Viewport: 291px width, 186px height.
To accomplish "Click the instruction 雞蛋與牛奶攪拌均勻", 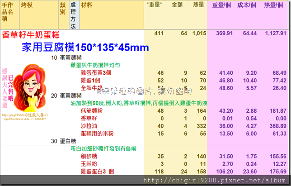I will (x=95, y=65).
